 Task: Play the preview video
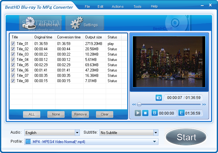[x=138, y=113]
